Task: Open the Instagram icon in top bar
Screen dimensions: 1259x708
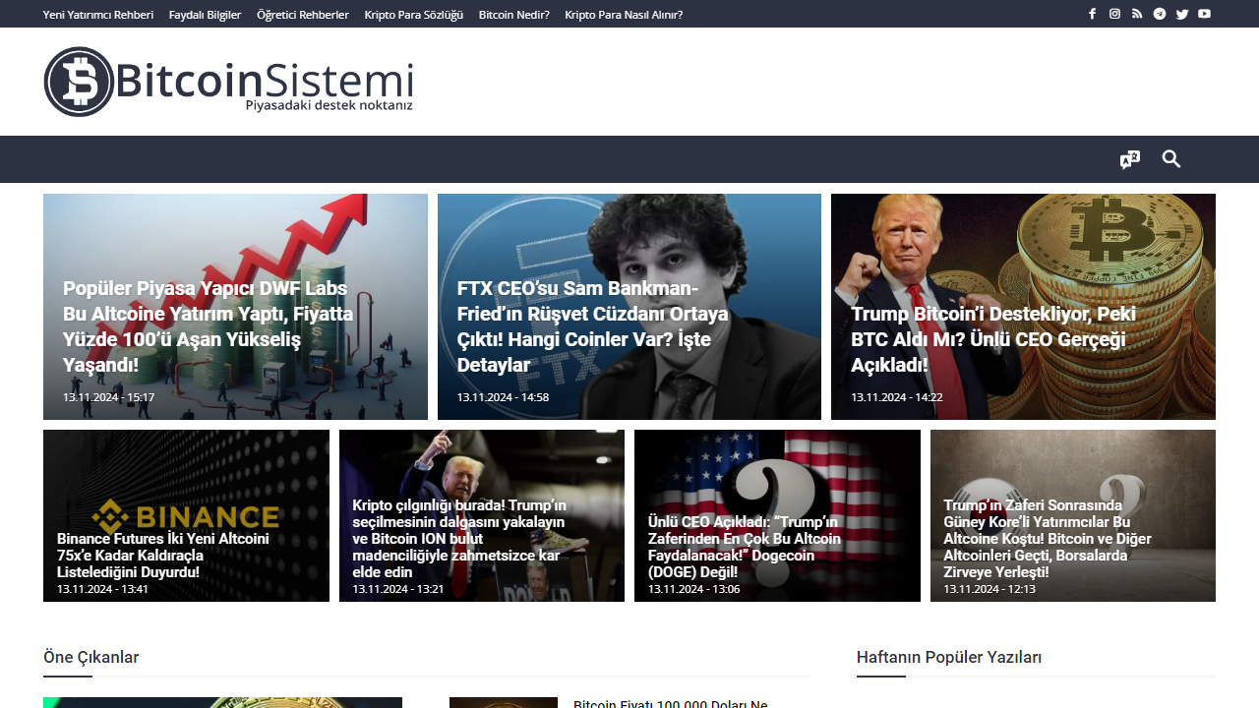Action: pyautogui.click(x=1114, y=14)
